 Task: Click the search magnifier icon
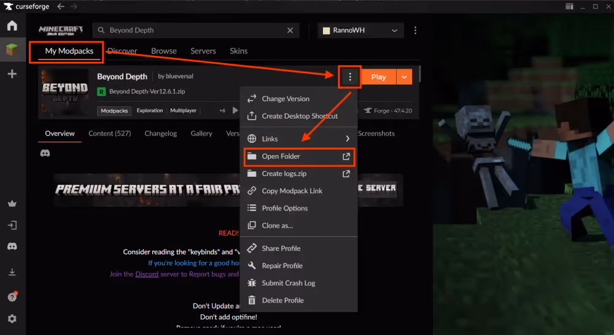101,30
